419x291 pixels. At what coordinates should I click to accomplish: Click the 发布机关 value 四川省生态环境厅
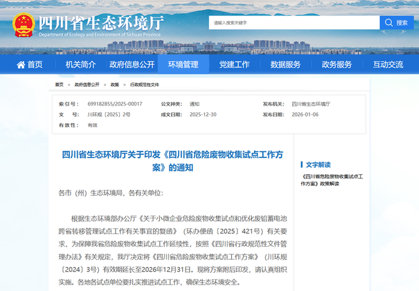pos(311,104)
